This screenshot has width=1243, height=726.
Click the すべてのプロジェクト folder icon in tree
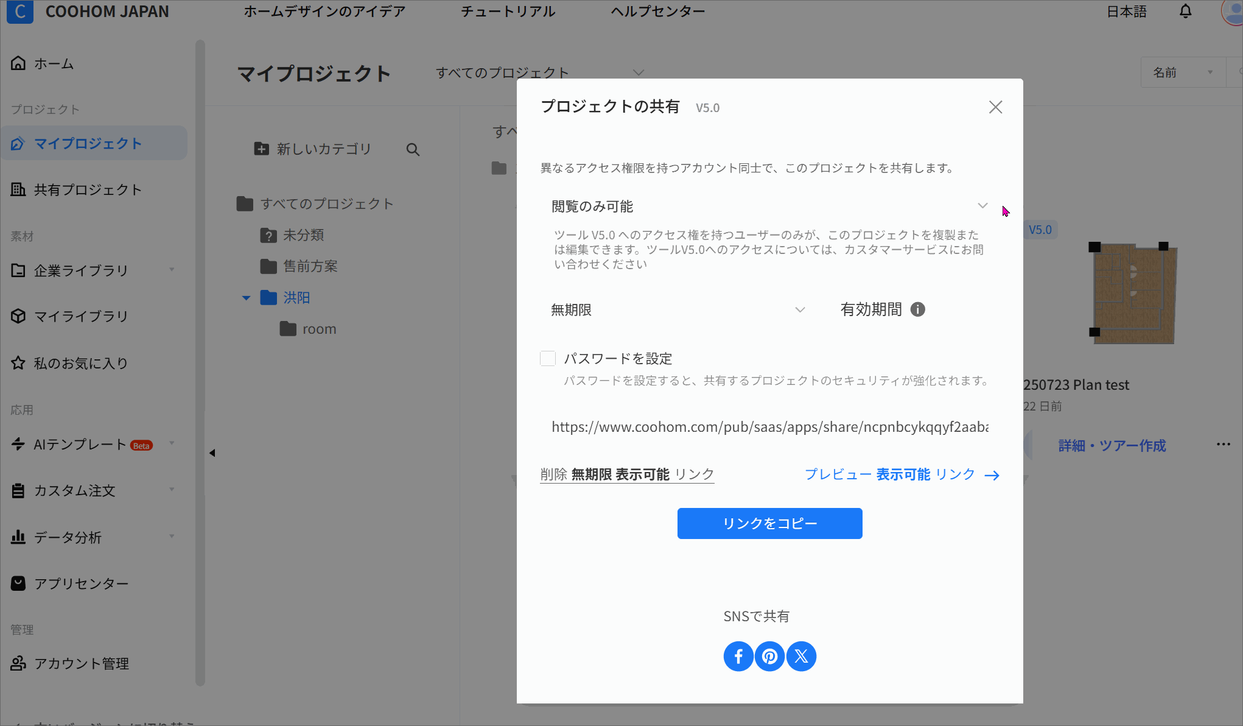click(245, 203)
